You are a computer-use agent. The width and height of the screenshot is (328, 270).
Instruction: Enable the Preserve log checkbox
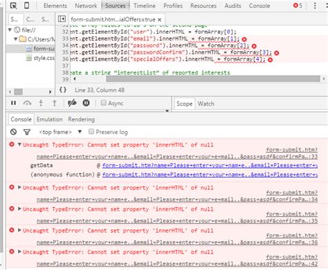[91, 131]
